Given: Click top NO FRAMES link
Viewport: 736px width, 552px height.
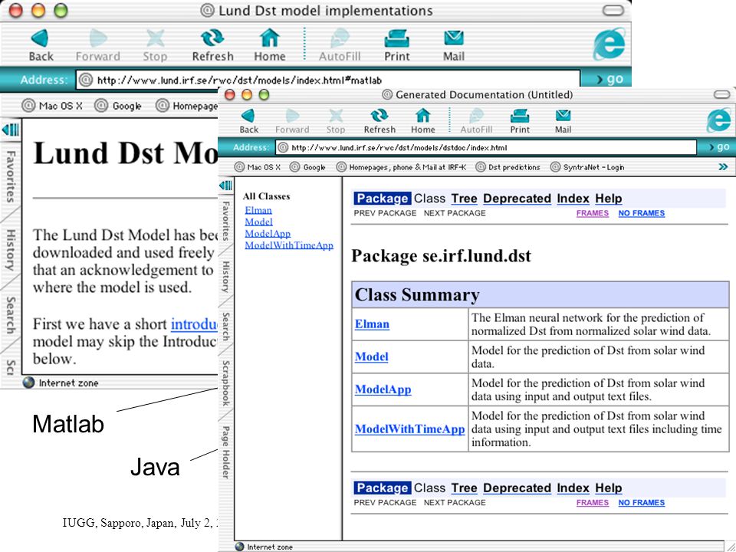Looking at the screenshot, I should click(641, 213).
